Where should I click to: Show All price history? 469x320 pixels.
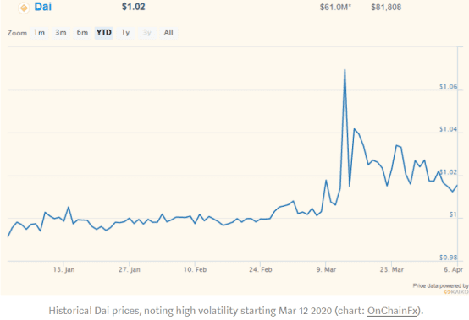(x=168, y=33)
